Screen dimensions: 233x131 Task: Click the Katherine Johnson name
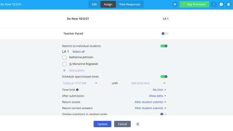81,57
